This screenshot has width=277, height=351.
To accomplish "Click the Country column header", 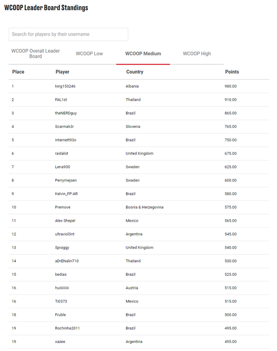I will (x=134, y=72).
